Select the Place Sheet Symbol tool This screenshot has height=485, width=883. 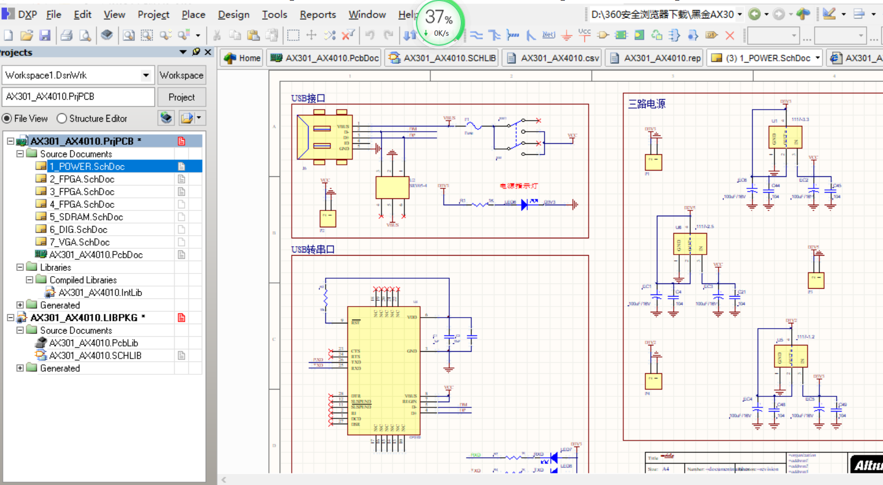pyautogui.click(x=621, y=35)
